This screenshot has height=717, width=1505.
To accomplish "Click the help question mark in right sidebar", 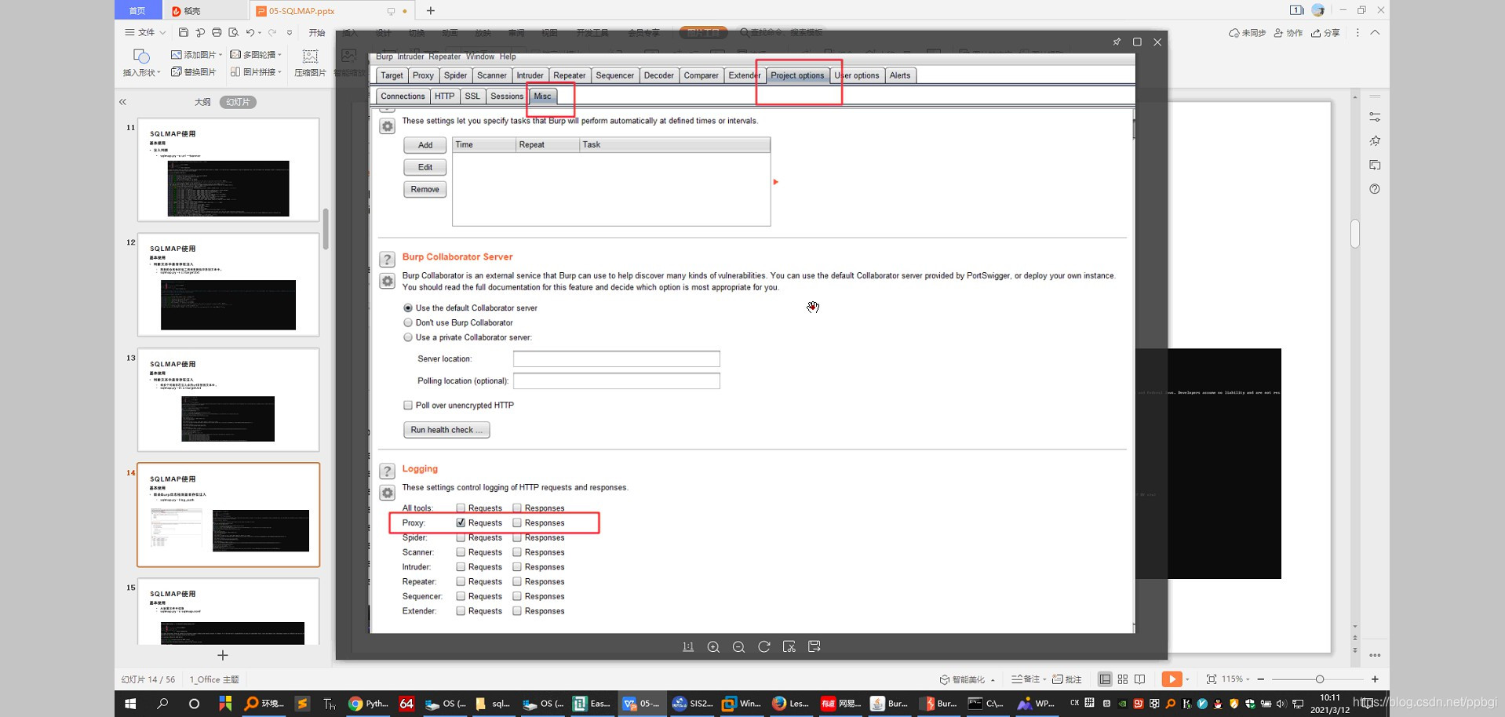I will pos(1375,189).
